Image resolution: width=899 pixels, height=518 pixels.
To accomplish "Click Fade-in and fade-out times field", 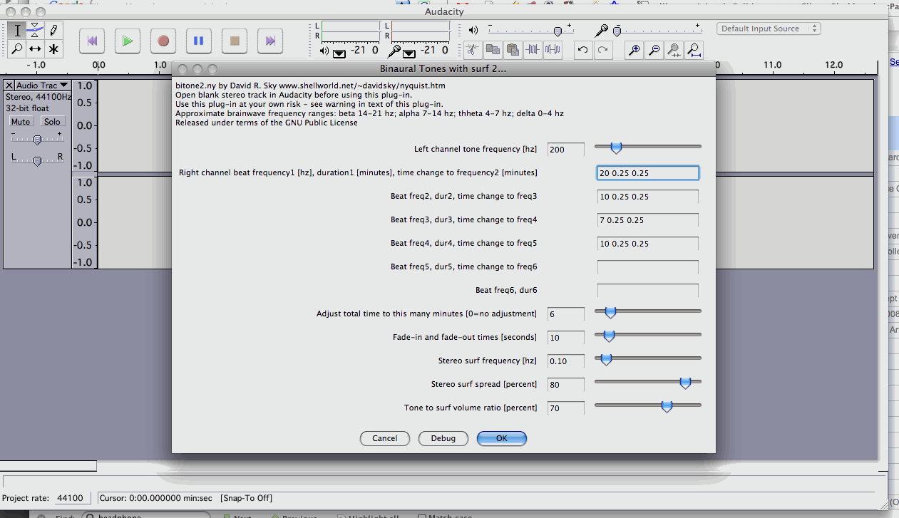I will pos(566,338).
